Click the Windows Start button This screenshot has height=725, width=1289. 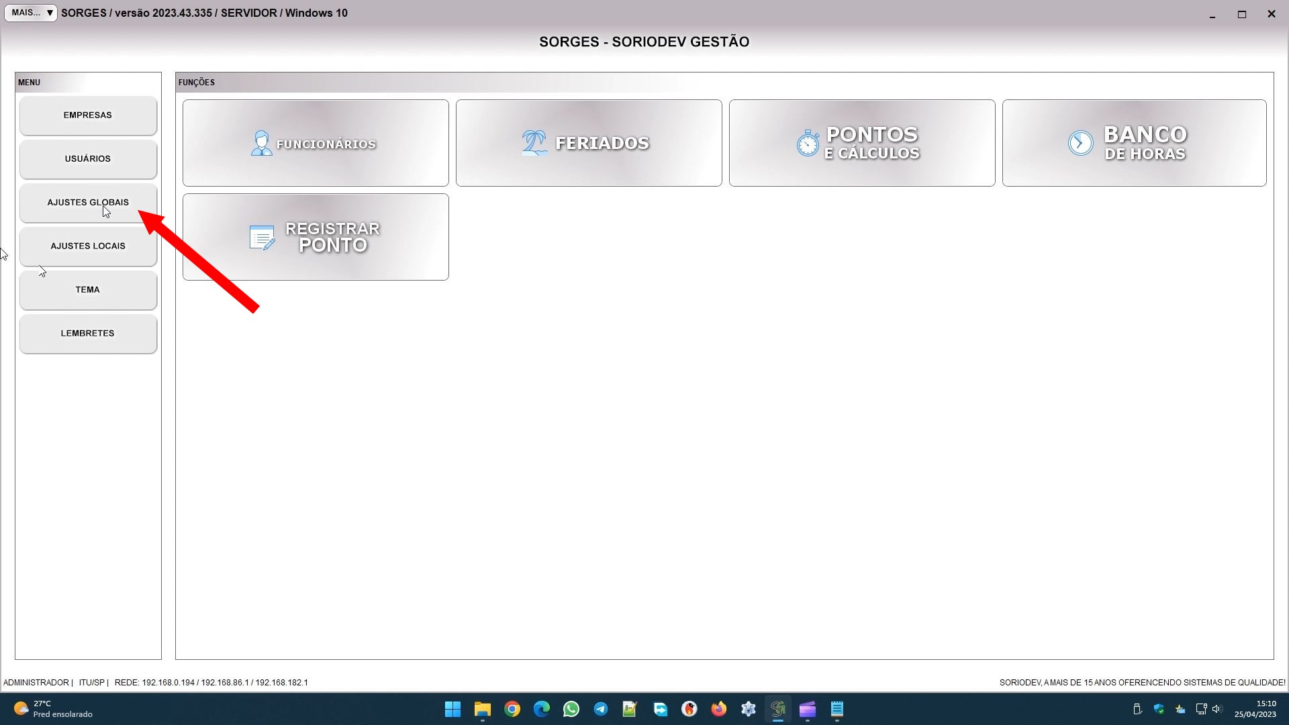[453, 709]
